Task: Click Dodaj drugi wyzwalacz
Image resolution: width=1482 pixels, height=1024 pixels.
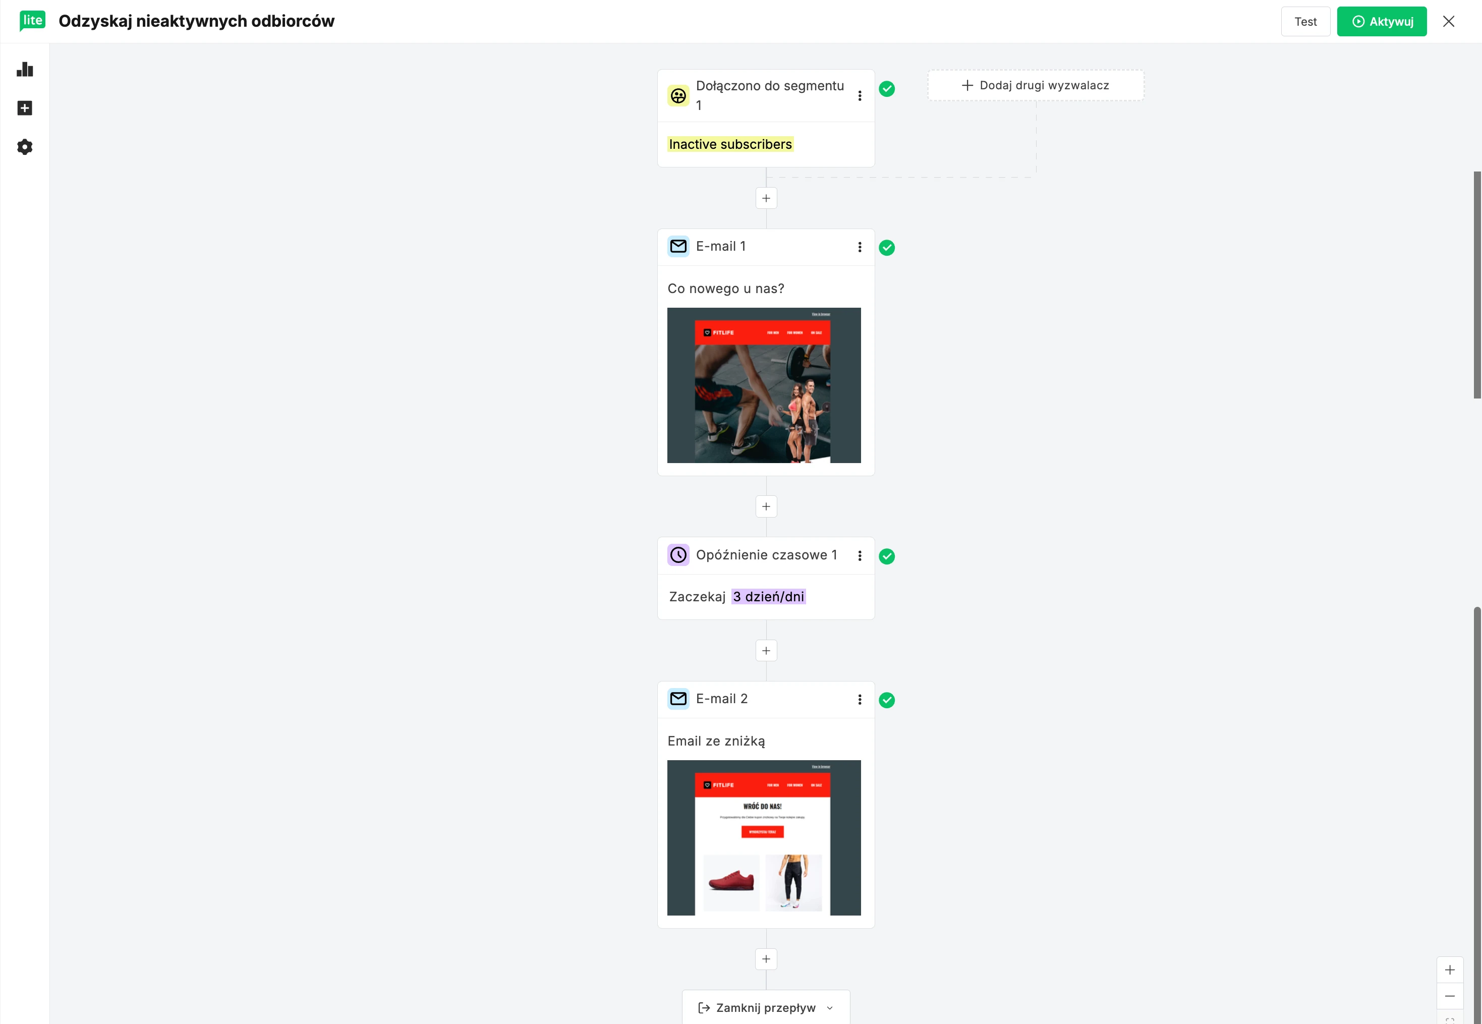Action: pos(1036,85)
